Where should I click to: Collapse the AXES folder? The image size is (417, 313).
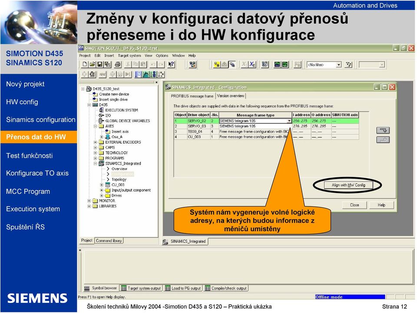[95, 126]
